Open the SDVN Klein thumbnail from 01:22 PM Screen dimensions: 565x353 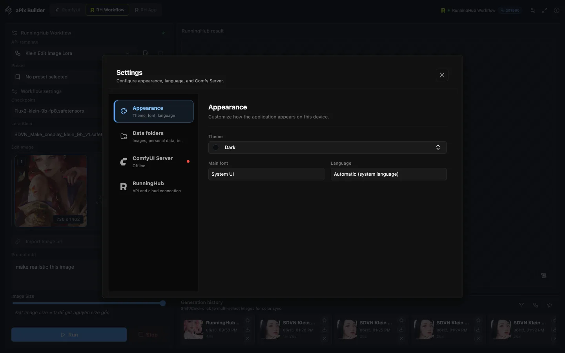coord(501,329)
